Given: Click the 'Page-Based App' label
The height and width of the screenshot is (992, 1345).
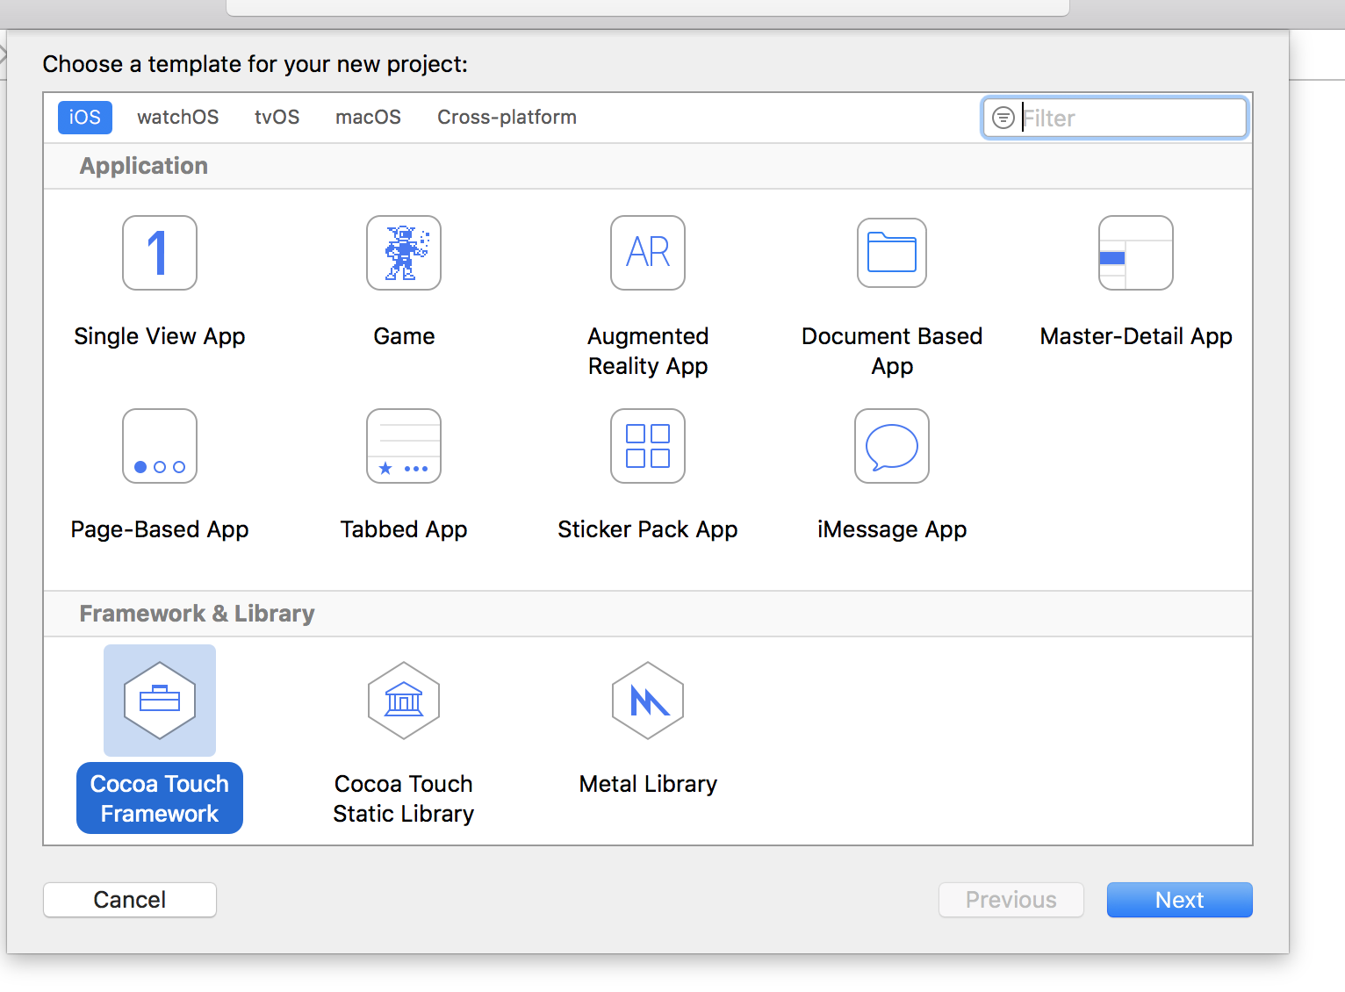Looking at the screenshot, I should pos(160,529).
